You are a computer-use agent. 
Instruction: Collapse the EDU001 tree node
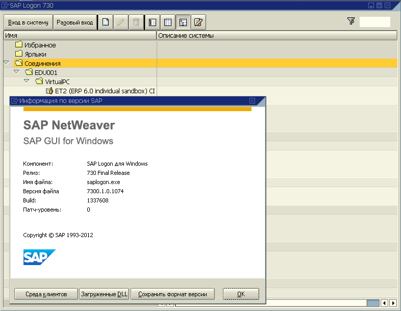tap(16, 72)
